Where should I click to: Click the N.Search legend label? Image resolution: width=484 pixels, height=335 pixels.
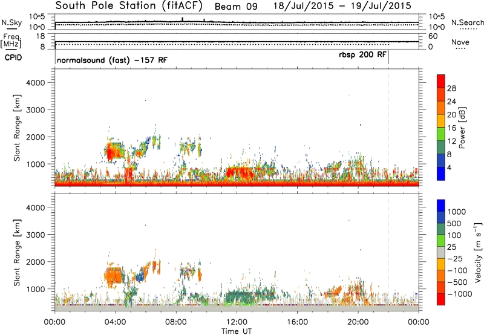click(x=468, y=22)
